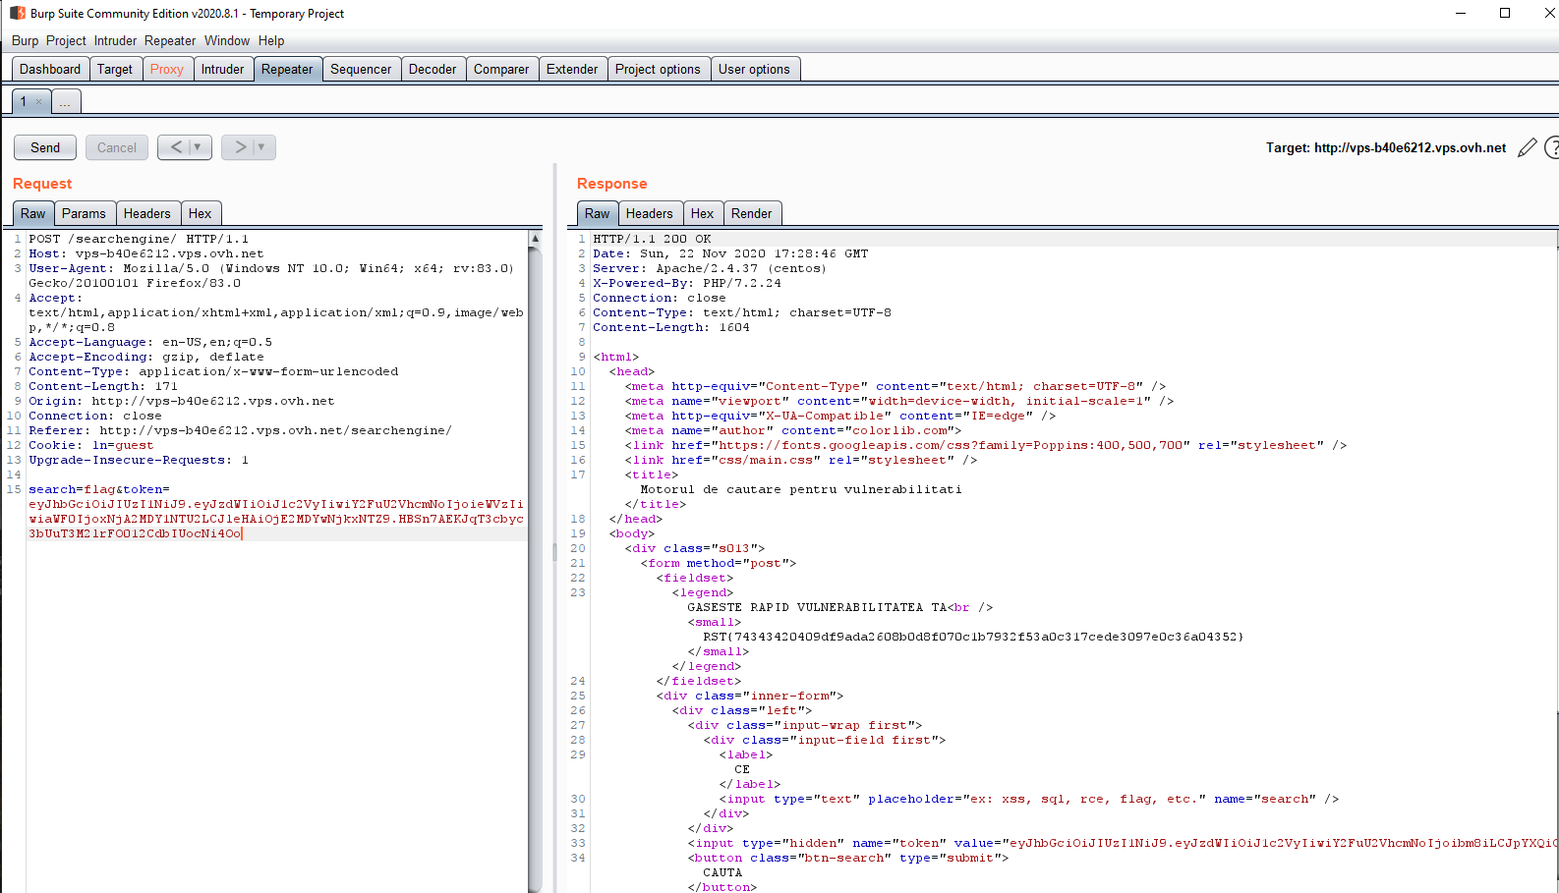
Task: Open Repeater help question mark icon
Action: pyautogui.click(x=1552, y=147)
